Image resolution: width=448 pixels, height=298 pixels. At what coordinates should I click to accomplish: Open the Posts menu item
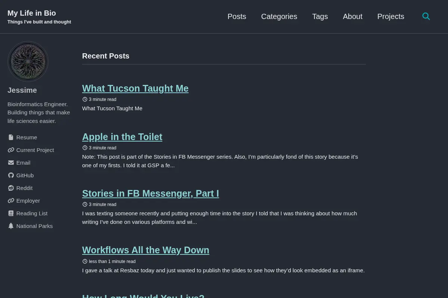point(237,16)
